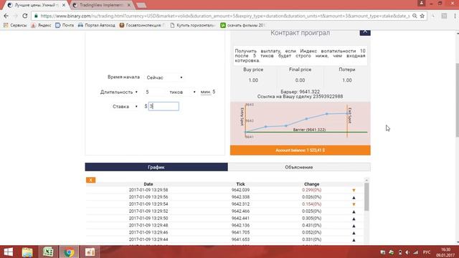
Task: Open the Windows Start menu
Action: click(8, 252)
